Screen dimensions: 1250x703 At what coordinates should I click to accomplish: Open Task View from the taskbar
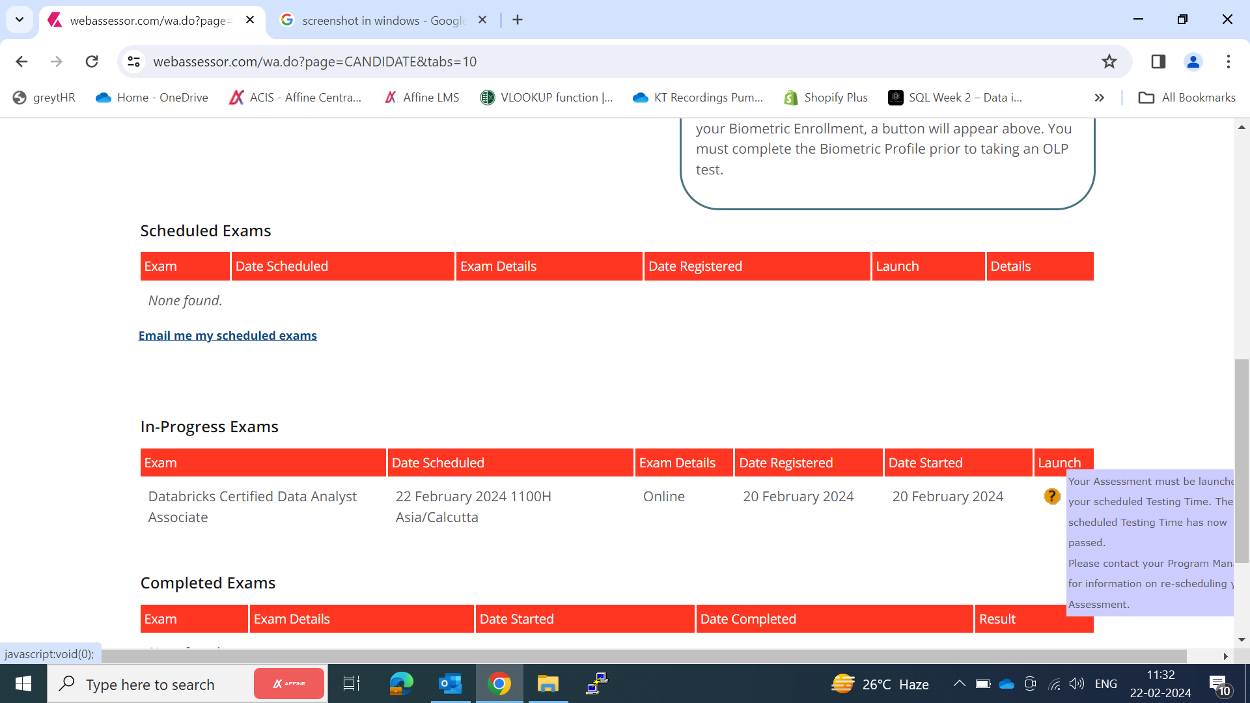pyautogui.click(x=350, y=683)
